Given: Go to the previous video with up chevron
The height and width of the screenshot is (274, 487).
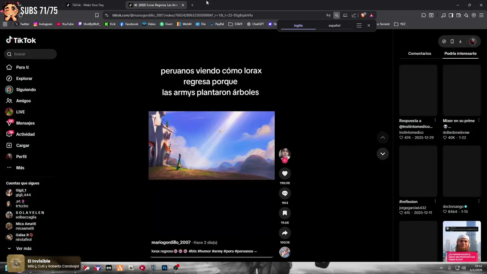Looking at the screenshot, I should (383, 137).
